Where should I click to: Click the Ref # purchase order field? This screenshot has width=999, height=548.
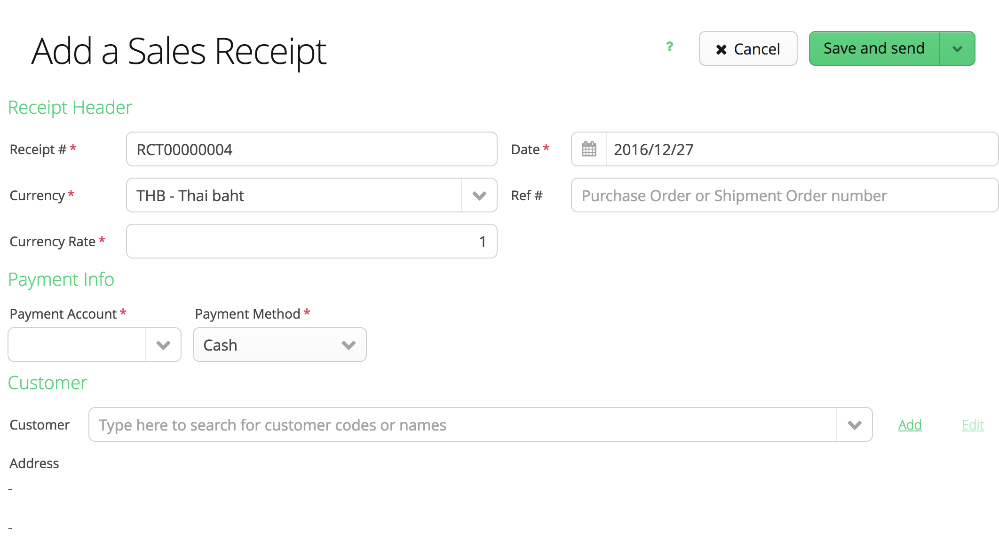(784, 196)
